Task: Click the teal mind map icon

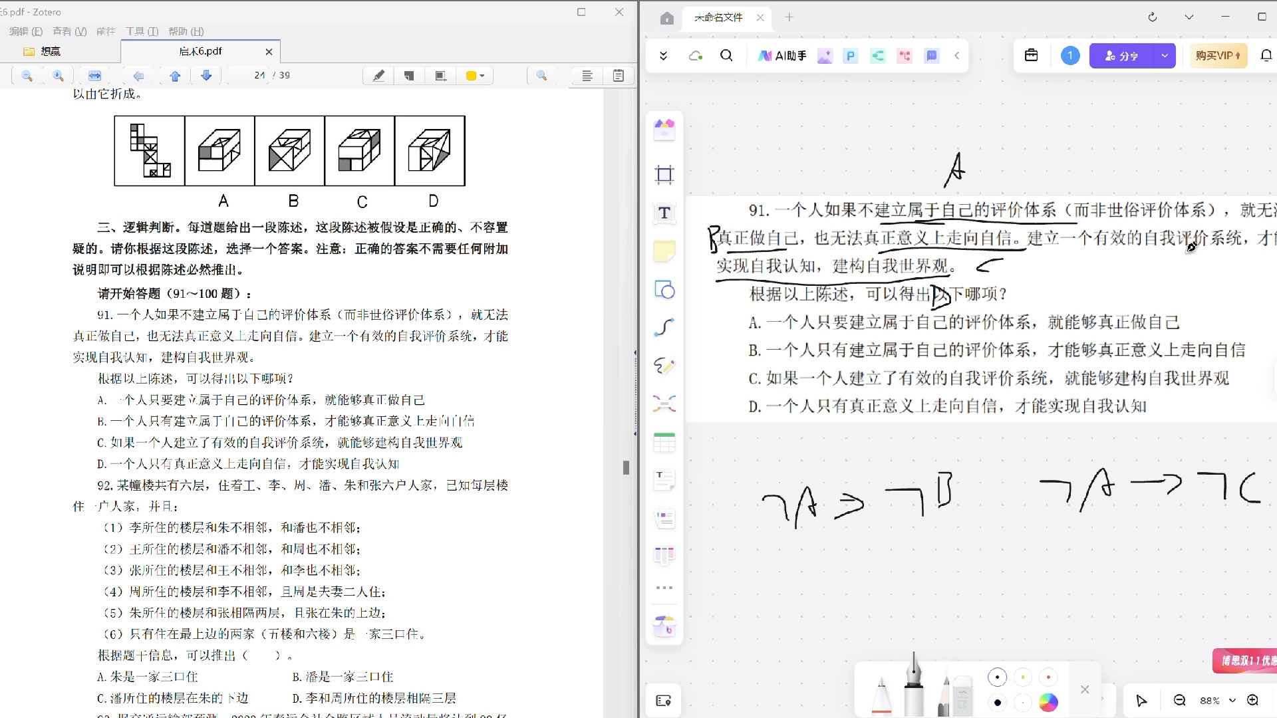Action: coord(878,56)
